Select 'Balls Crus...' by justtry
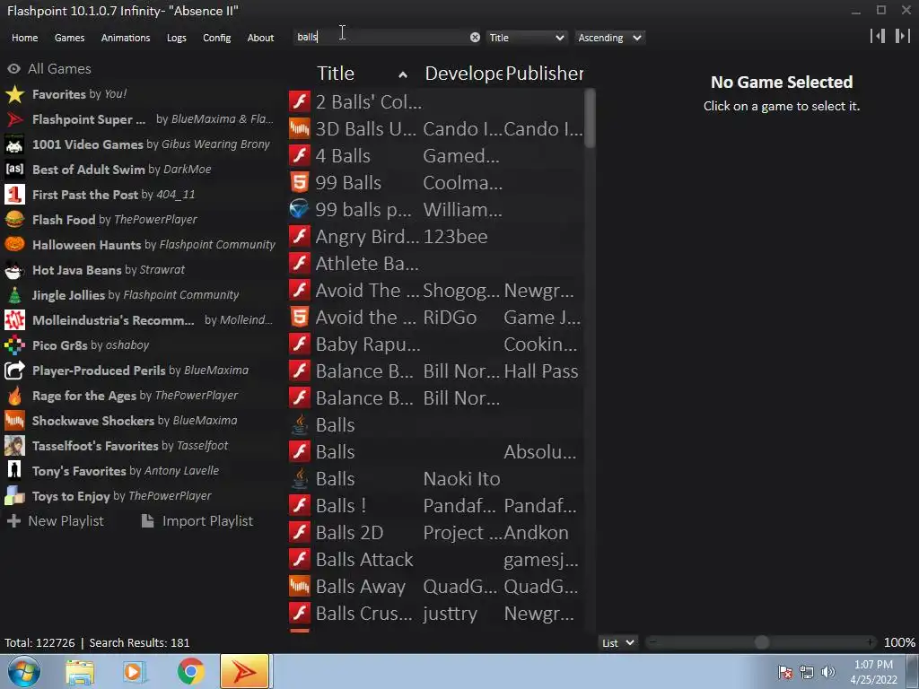 coord(436,614)
